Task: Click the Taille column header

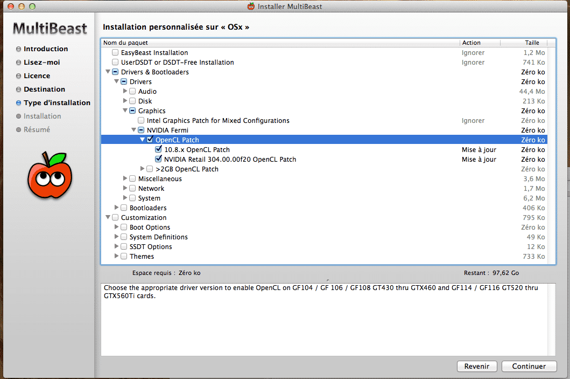Action: point(531,43)
